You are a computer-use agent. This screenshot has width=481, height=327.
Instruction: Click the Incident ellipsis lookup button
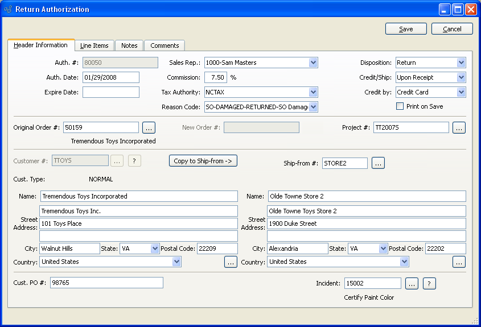412,283
